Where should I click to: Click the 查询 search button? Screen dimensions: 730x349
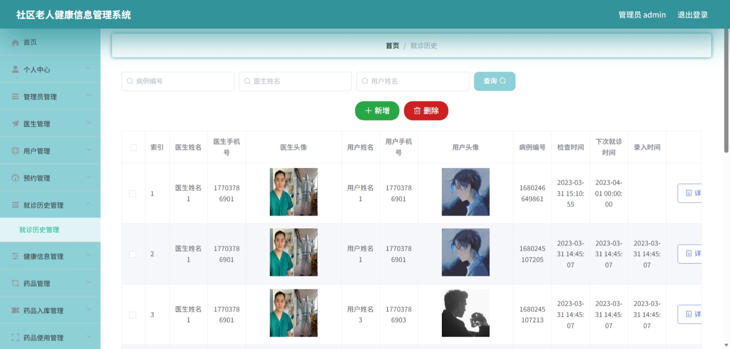pyautogui.click(x=494, y=81)
